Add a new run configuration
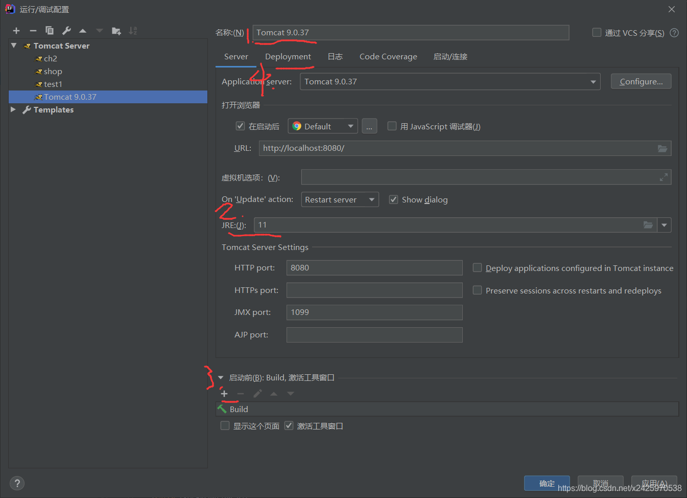This screenshot has width=687, height=498. [16, 31]
